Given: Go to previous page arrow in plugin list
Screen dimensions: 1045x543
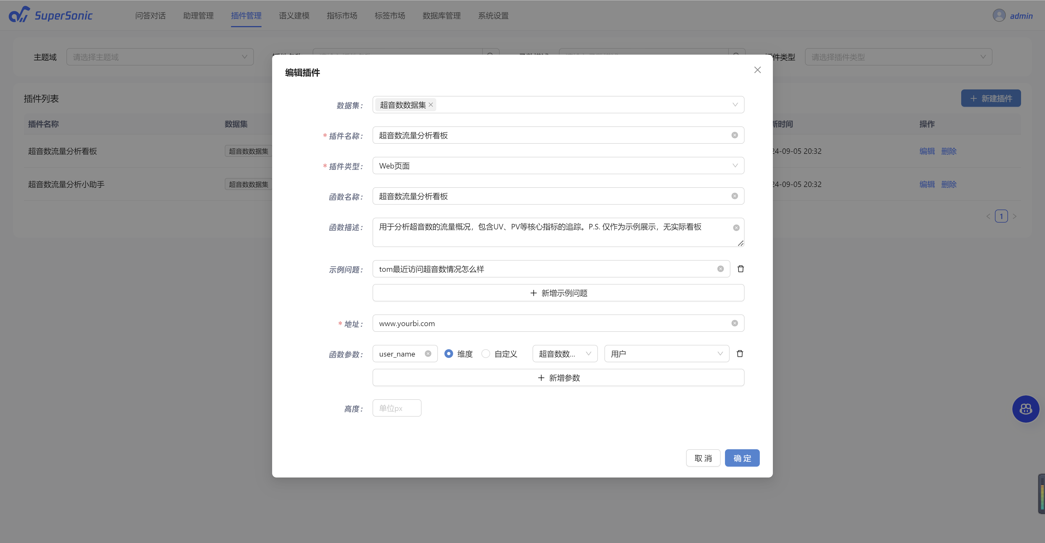Looking at the screenshot, I should point(988,216).
